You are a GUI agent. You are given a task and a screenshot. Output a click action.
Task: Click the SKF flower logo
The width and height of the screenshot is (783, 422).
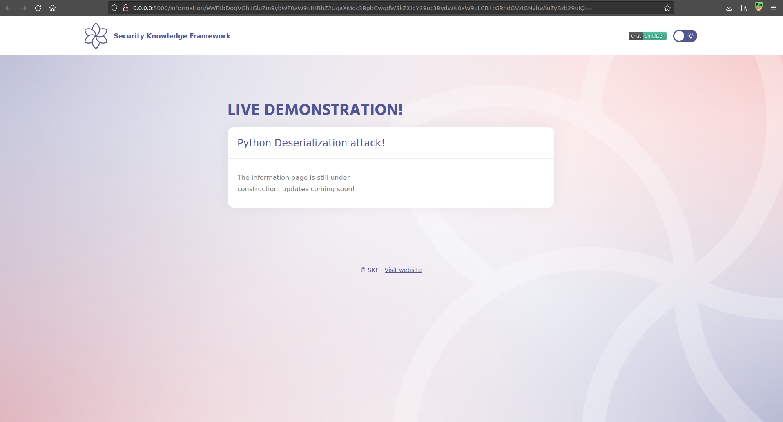click(x=96, y=36)
